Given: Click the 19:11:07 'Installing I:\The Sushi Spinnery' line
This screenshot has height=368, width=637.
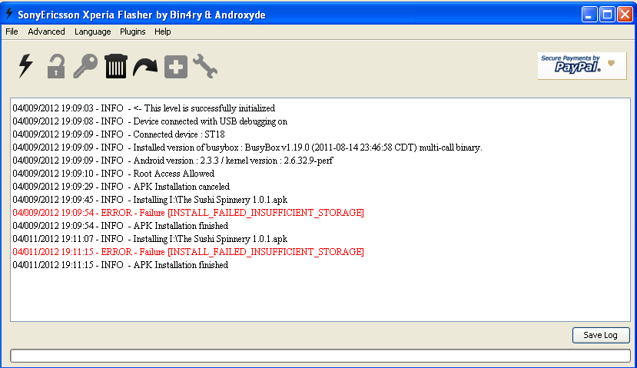Looking at the screenshot, I should 150,239.
